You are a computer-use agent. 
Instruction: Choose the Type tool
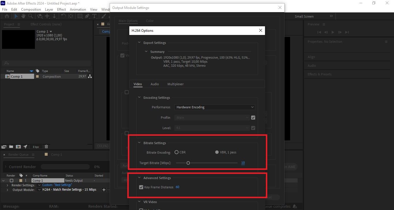pyautogui.click(x=94, y=16)
